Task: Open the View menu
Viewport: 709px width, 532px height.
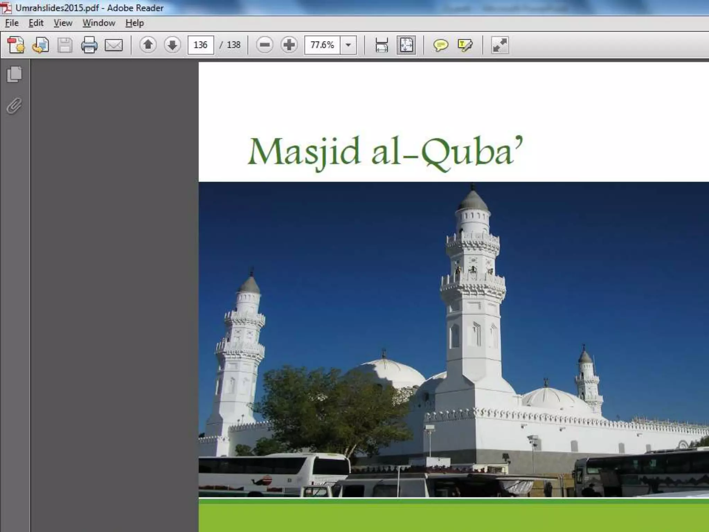Action: point(63,23)
